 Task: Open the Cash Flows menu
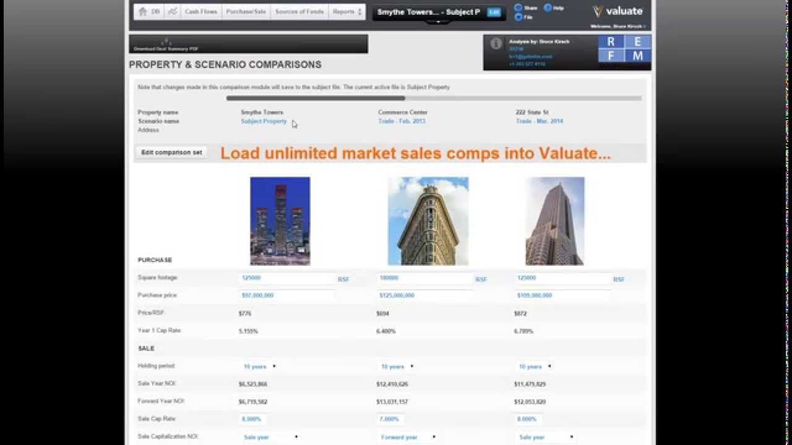click(x=201, y=12)
